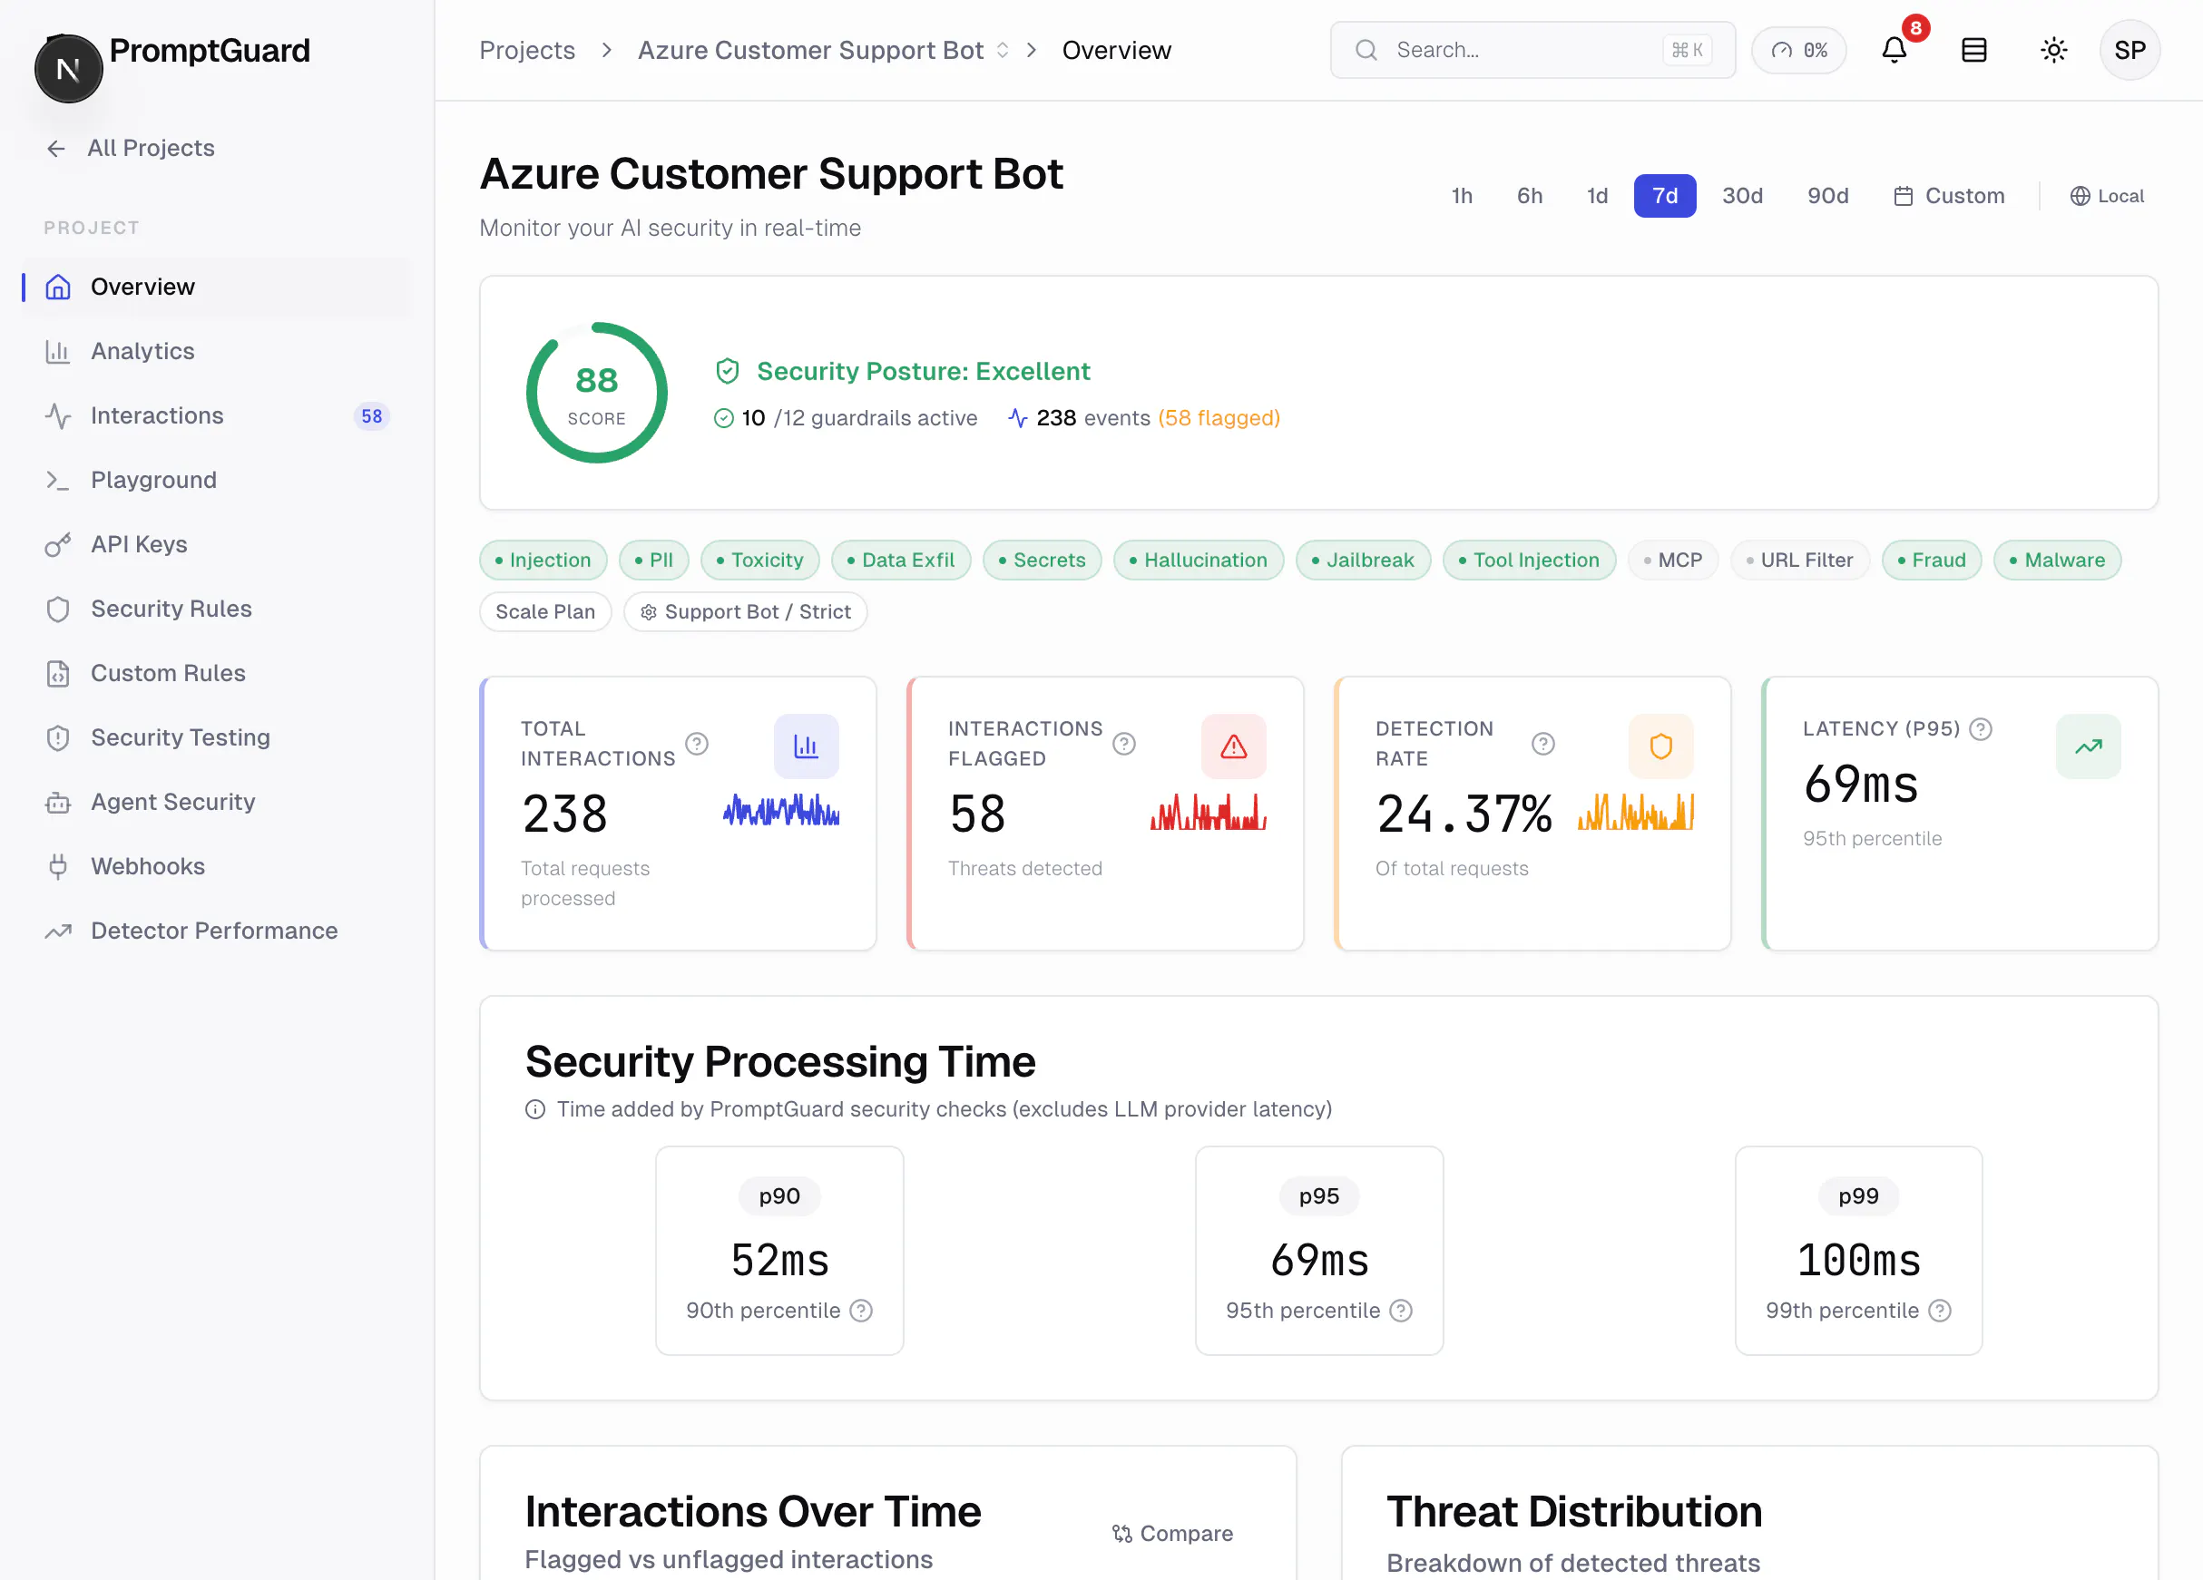
Task: Open the Custom date range picker
Action: (1949, 195)
